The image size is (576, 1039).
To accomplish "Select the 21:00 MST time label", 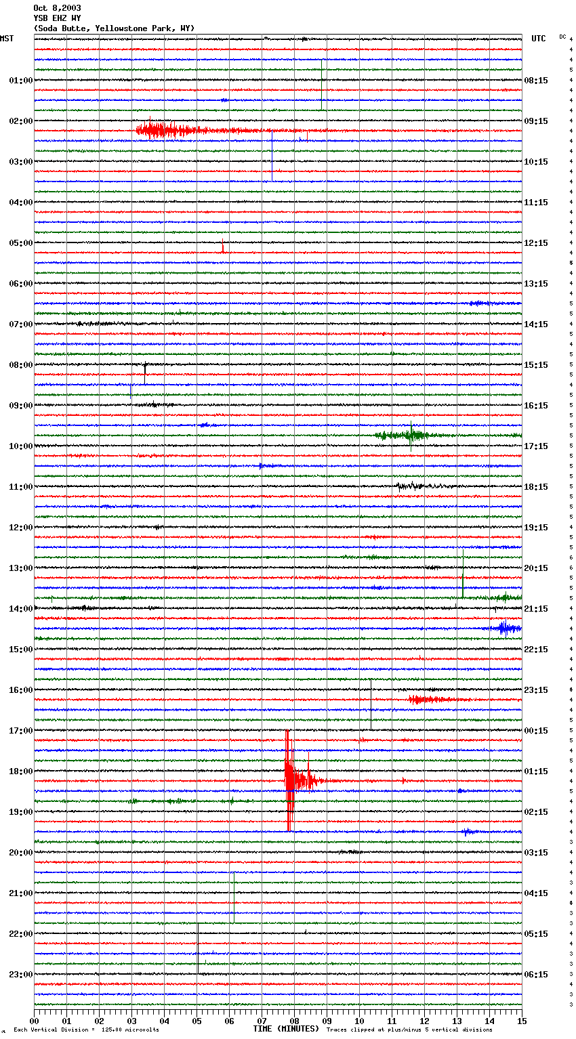I will [21, 893].
